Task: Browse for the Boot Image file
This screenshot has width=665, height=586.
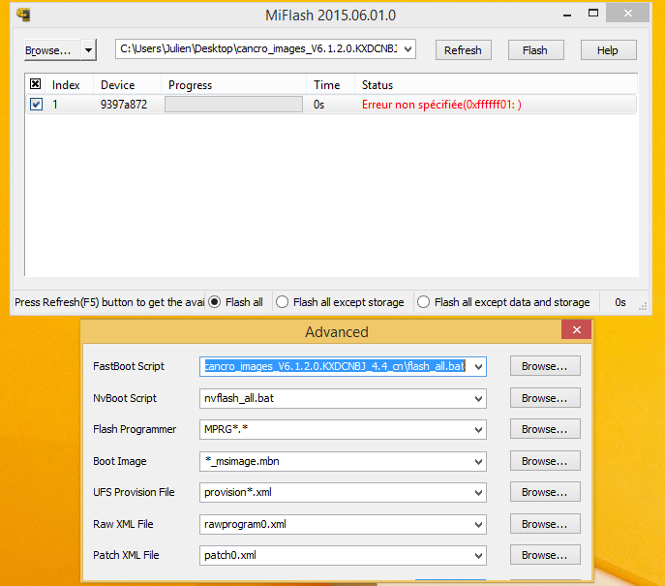Action: 545,461
